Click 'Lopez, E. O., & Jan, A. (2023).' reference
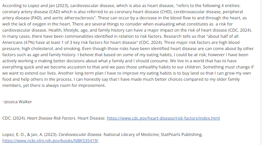The height and width of the screenshot is (145, 263). click(x=30, y=134)
